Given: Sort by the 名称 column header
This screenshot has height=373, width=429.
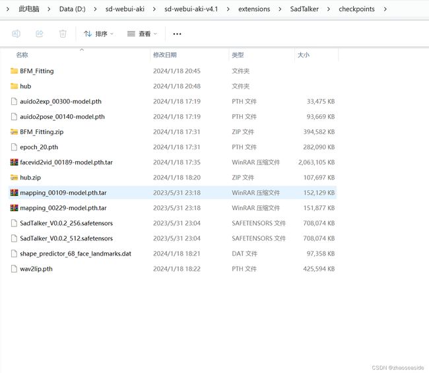Looking at the screenshot, I should (22, 55).
